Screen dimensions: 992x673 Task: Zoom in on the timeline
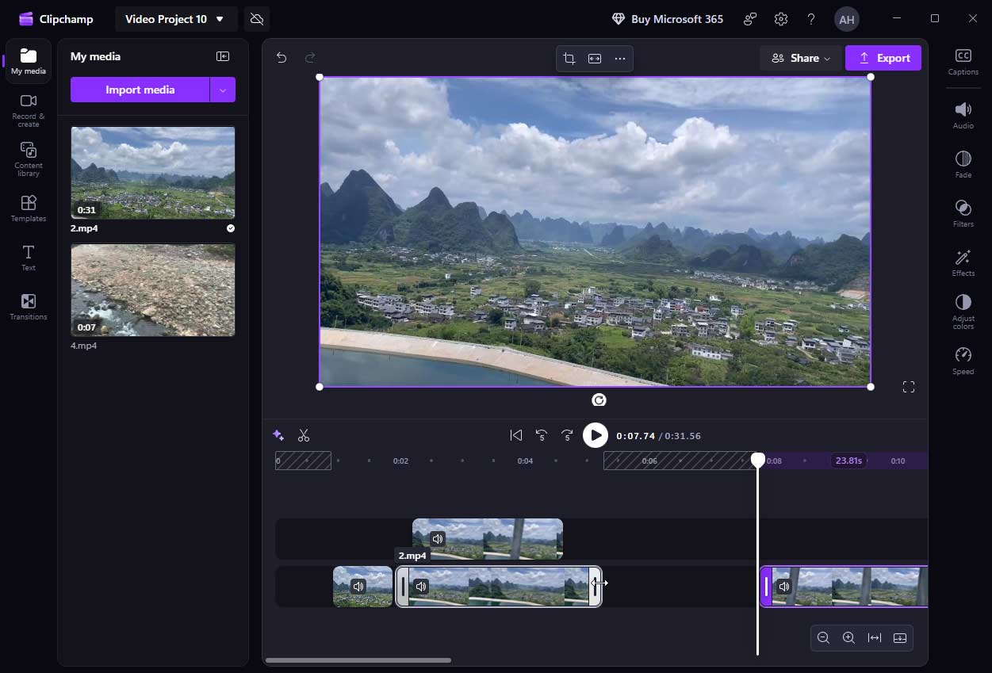point(848,637)
